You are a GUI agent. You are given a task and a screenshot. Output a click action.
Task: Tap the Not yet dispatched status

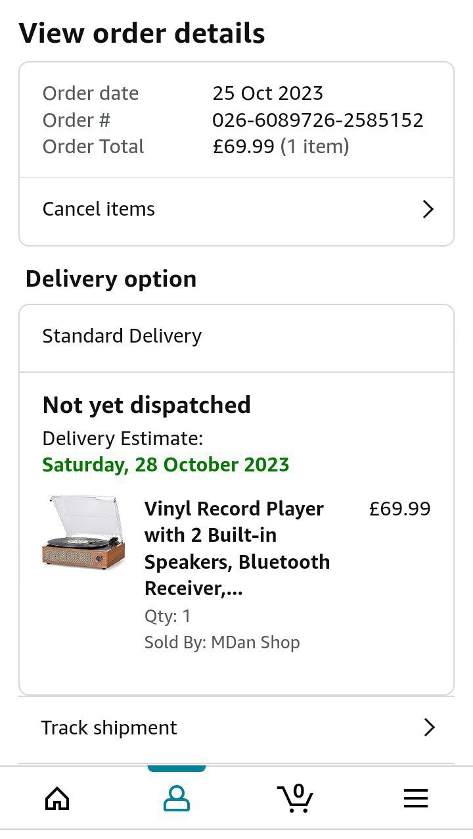click(x=146, y=405)
